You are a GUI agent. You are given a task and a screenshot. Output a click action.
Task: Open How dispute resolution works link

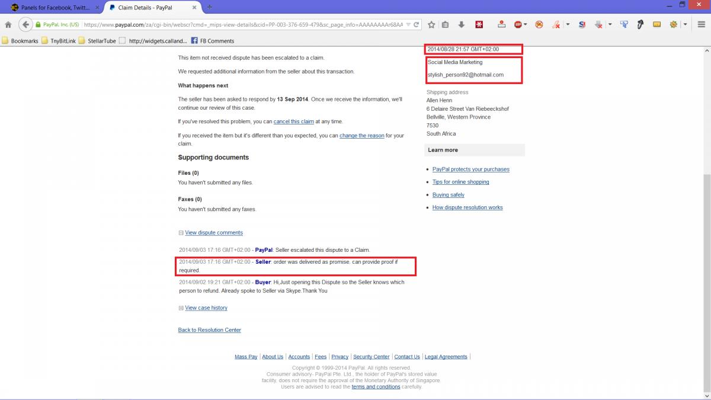point(467,207)
